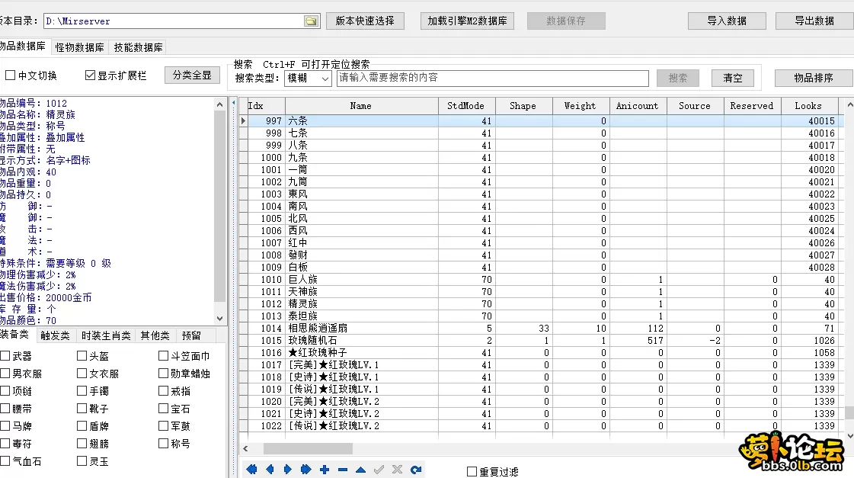Jump to the last record with double-arrow icon

[307, 470]
